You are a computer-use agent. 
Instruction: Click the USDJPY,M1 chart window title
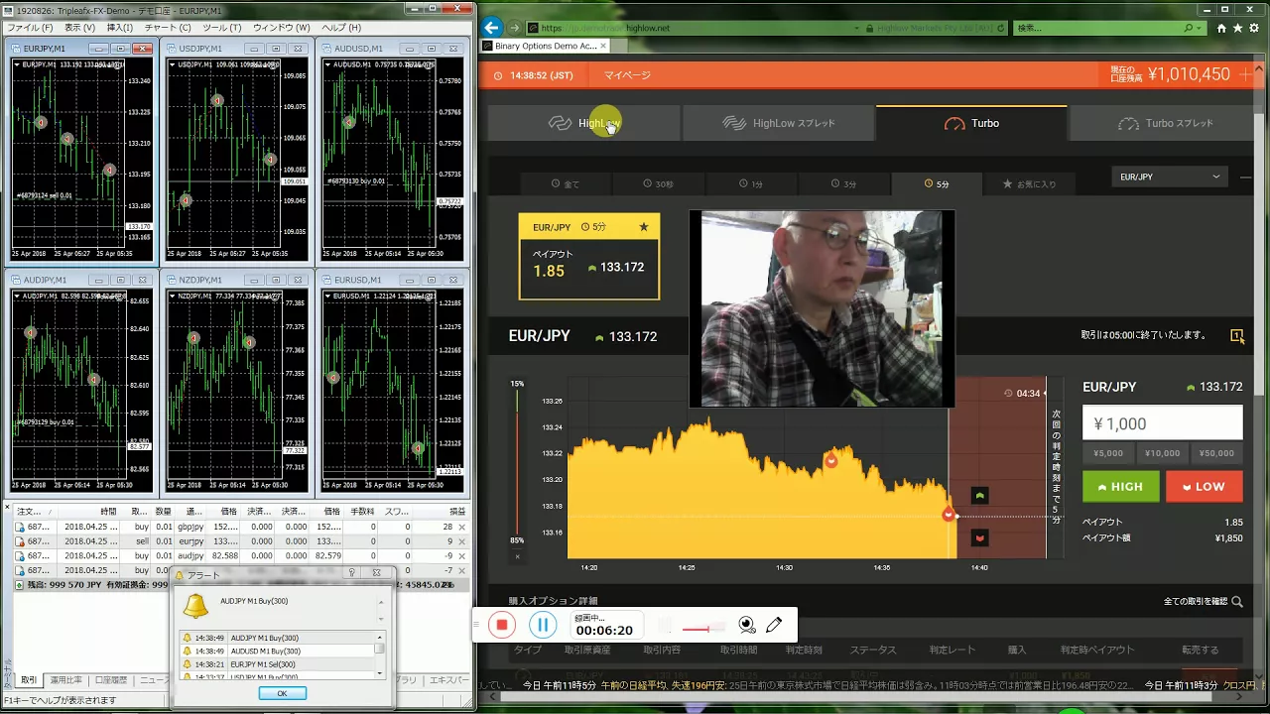200,49
